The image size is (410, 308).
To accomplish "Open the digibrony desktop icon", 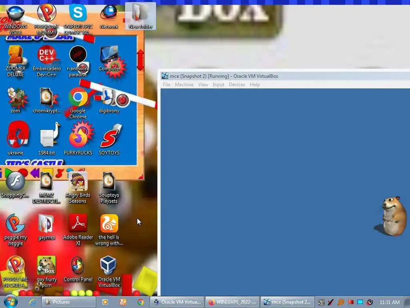I will (109, 101).
